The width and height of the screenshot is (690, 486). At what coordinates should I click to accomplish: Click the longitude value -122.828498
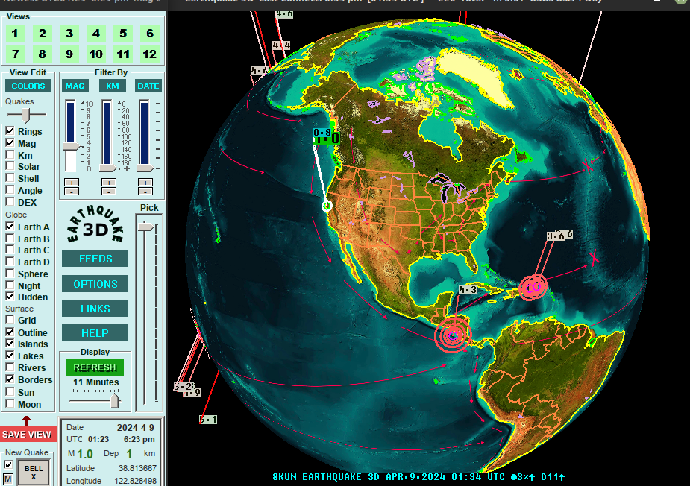(134, 481)
